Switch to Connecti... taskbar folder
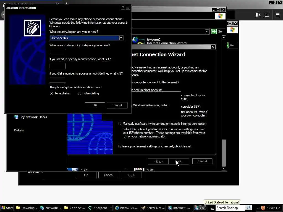This screenshot has width=283, height=212. click(75, 208)
